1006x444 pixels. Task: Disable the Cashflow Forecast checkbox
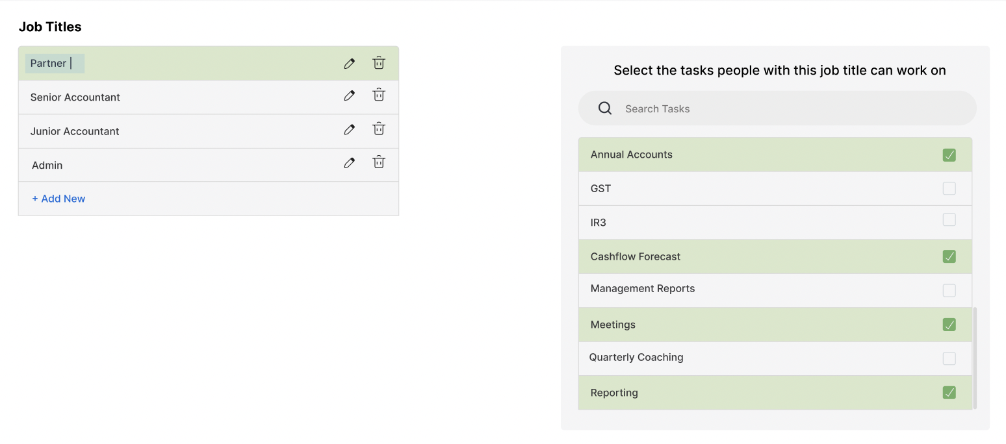click(x=949, y=256)
